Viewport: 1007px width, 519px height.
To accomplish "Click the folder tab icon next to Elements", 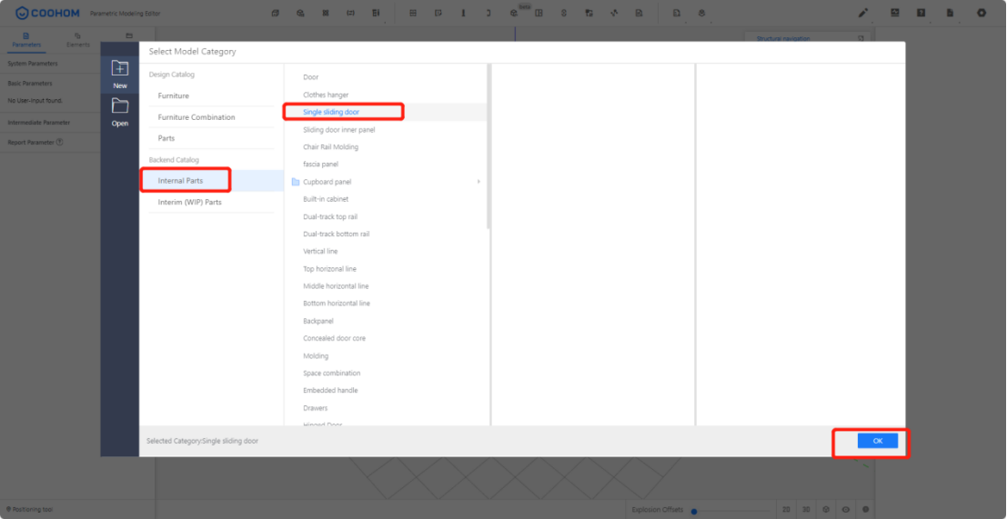I will click(129, 36).
